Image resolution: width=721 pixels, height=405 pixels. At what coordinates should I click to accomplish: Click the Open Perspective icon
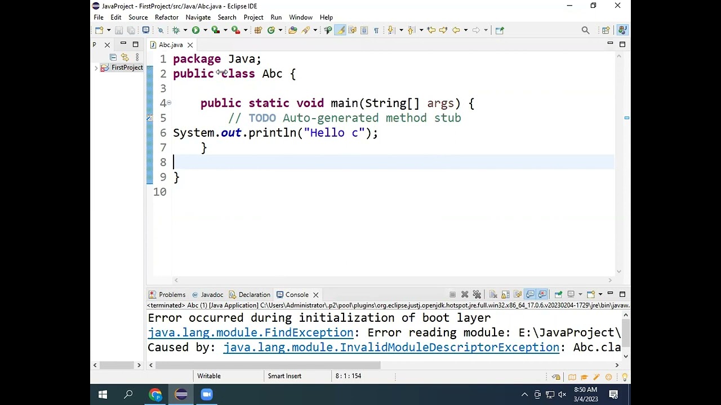tap(606, 30)
